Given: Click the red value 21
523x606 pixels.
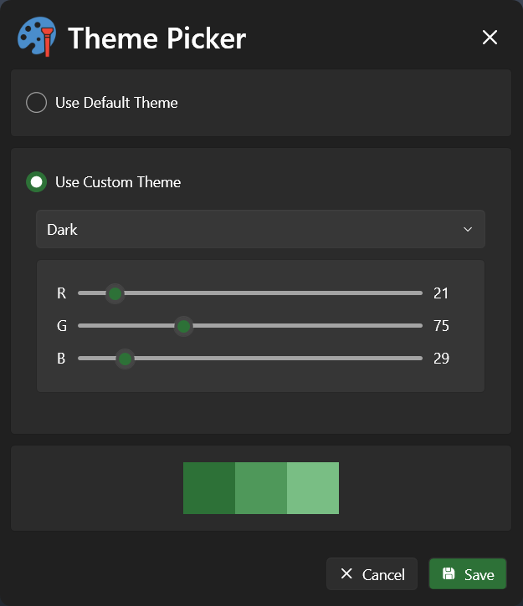Looking at the screenshot, I should pos(441,293).
